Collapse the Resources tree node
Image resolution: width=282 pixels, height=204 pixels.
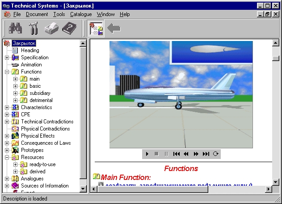tap(8, 157)
